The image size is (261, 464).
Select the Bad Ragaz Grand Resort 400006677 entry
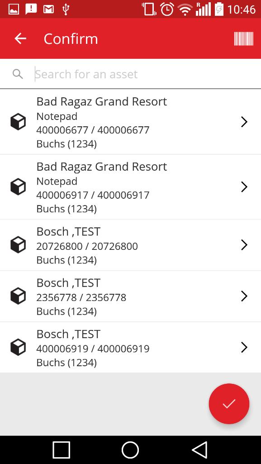click(x=130, y=122)
